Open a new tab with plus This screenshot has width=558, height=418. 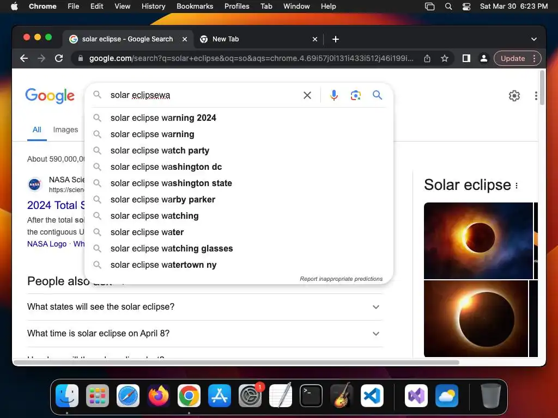pyautogui.click(x=336, y=39)
